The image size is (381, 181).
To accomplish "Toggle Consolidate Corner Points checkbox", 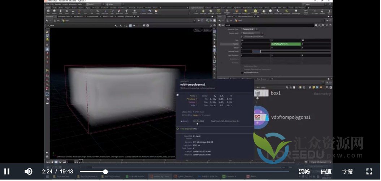I will (242, 36).
